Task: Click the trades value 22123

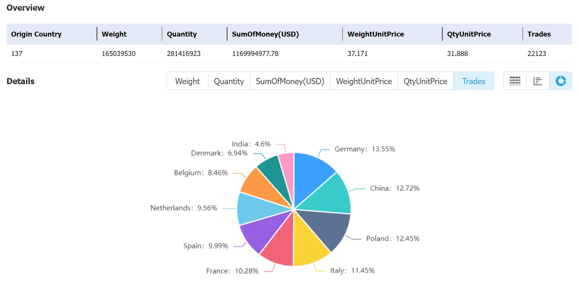Action: pyautogui.click(x=537, y=54)
